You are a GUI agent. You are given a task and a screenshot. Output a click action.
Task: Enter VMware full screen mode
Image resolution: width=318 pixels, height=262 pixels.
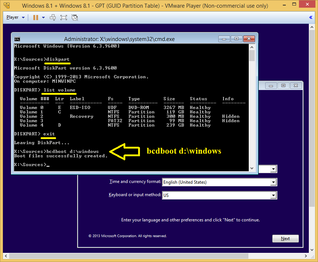[x=63, y=17]
